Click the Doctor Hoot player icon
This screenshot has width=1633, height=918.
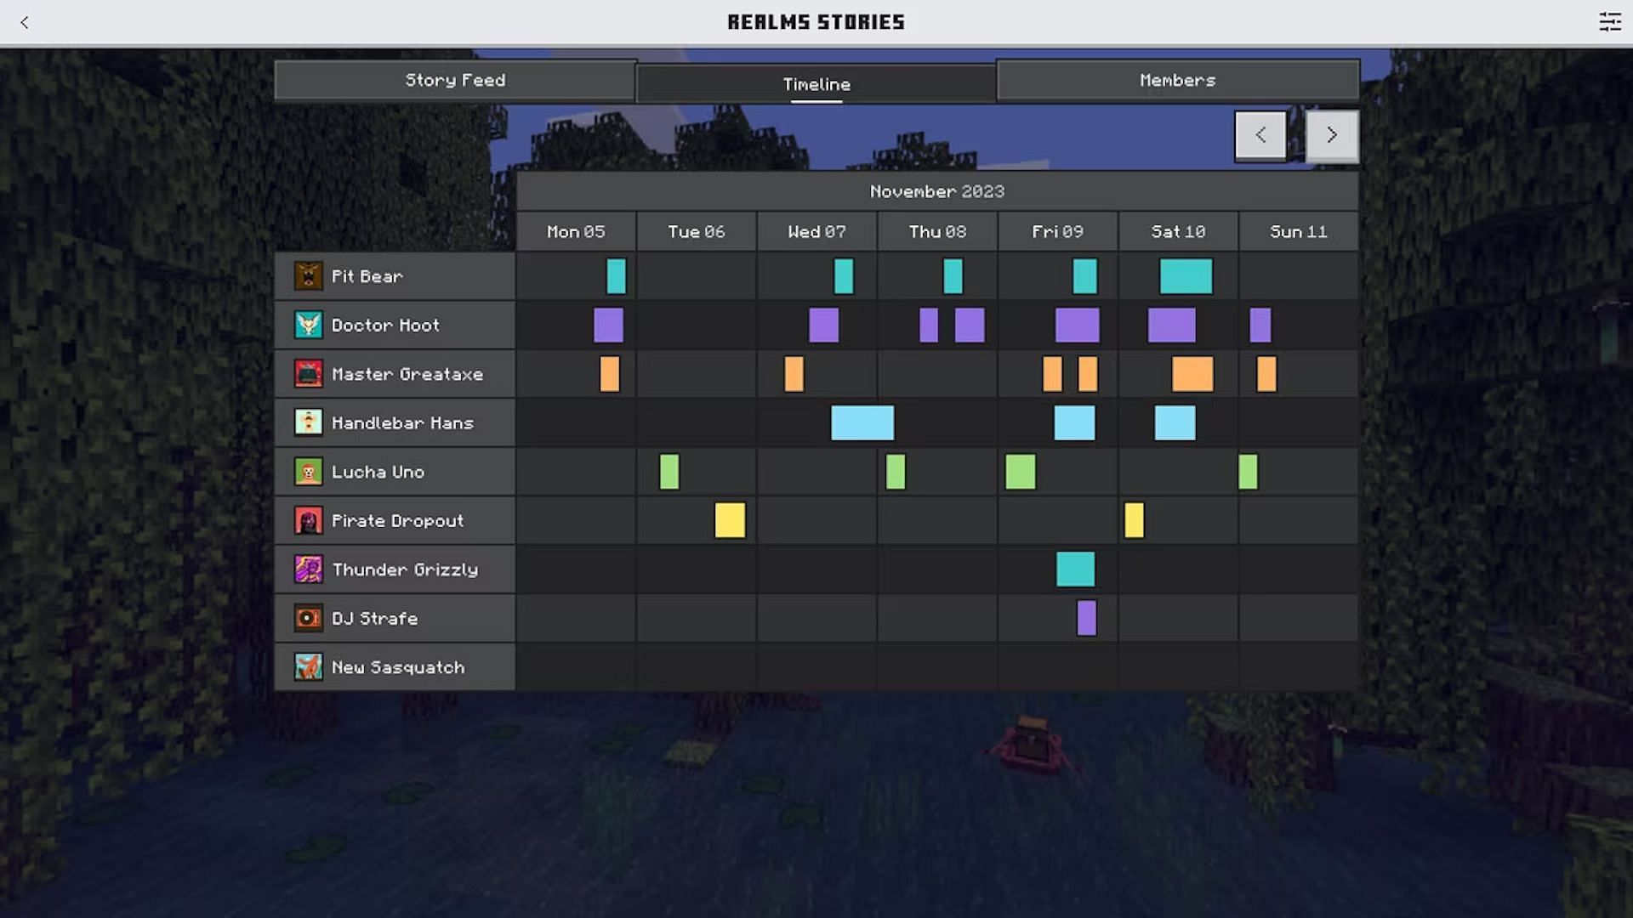coord(307,324)
